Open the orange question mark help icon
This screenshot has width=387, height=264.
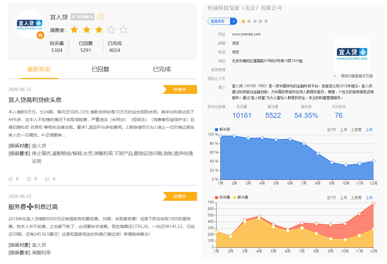[101, 17]
